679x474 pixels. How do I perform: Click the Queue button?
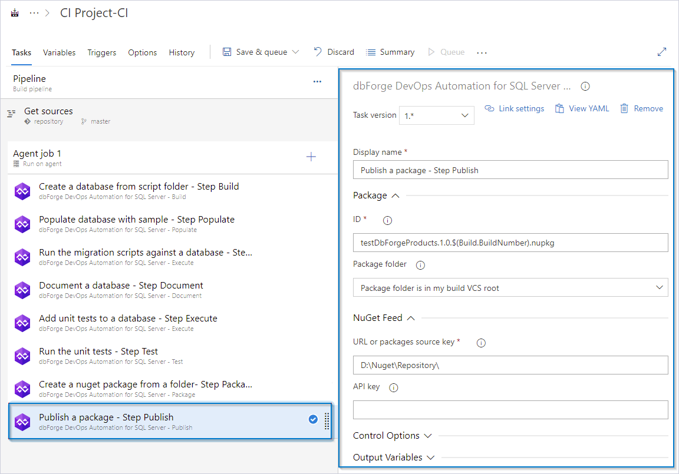click(x=446, y=52)
